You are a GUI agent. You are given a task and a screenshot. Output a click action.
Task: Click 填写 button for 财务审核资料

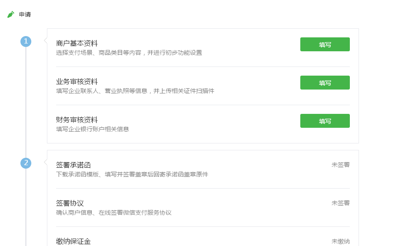pos(325,121)
